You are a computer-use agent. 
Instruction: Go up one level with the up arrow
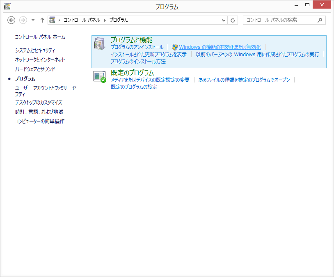42,20
